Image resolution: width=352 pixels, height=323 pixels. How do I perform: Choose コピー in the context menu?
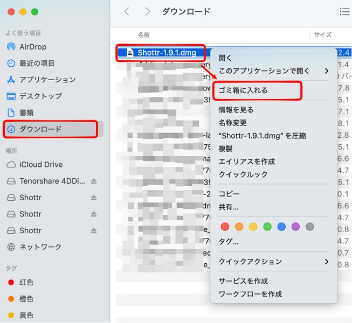pos(229,194)
